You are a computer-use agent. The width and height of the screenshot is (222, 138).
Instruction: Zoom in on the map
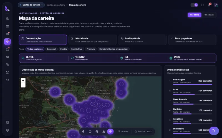click(x=23, y=81)
